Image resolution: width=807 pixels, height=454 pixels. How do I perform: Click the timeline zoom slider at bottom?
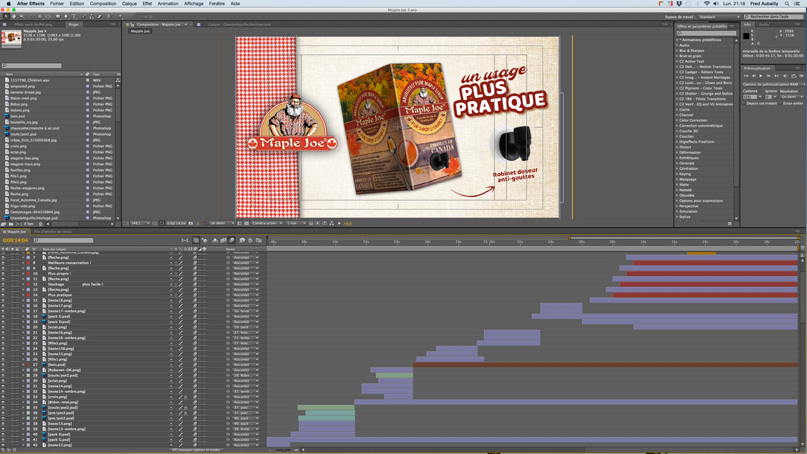point(283,450)
